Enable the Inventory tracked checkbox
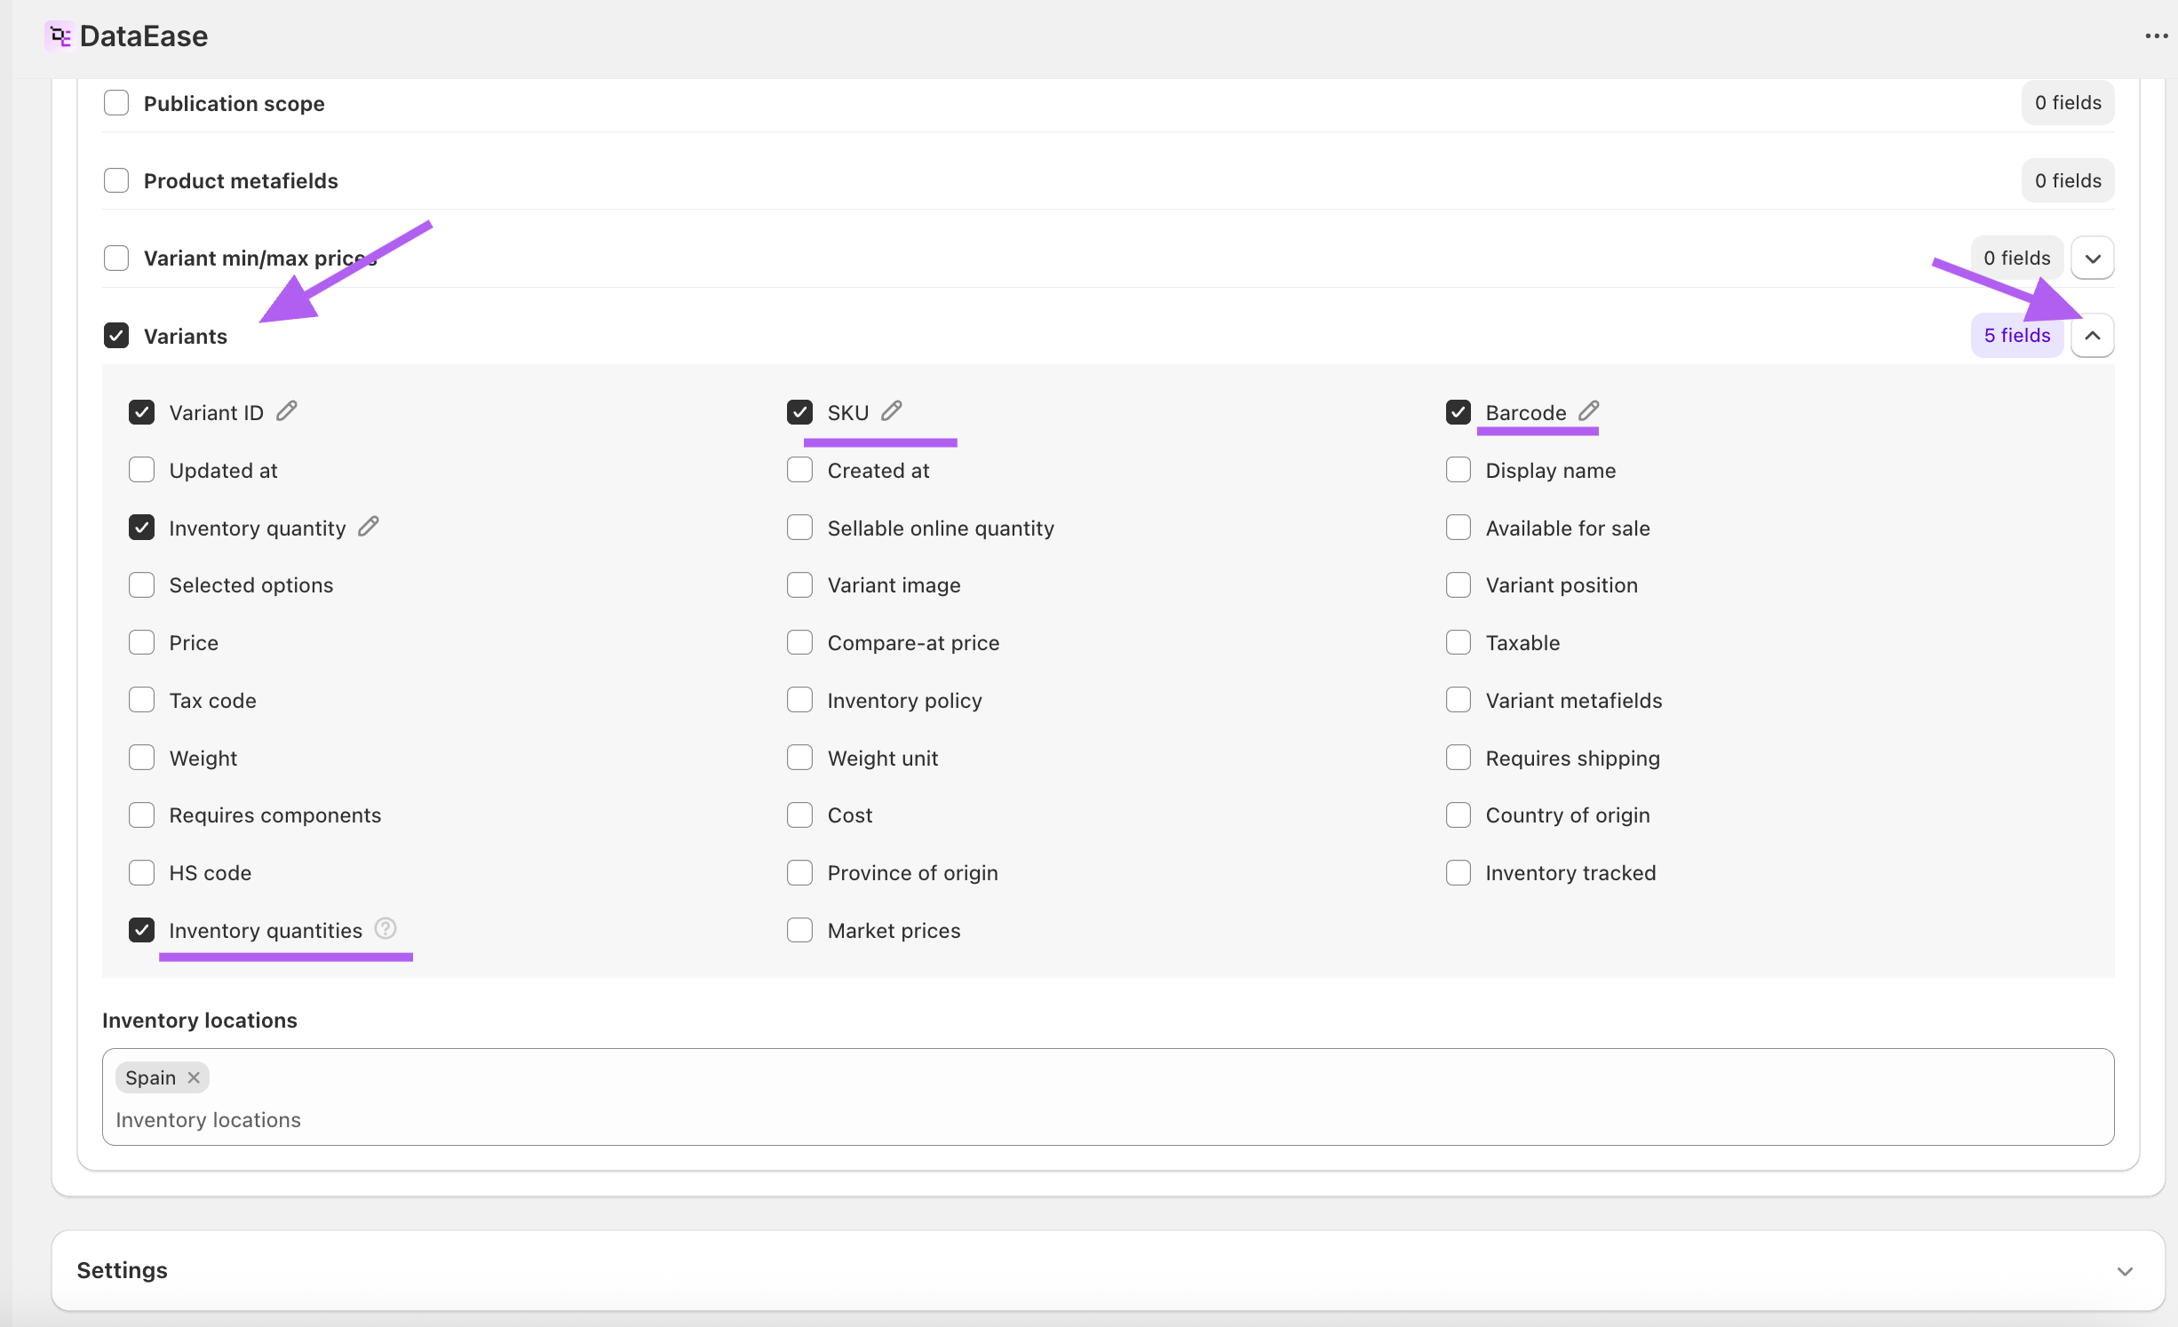2178x1327 pixels. coord(1458,872)
